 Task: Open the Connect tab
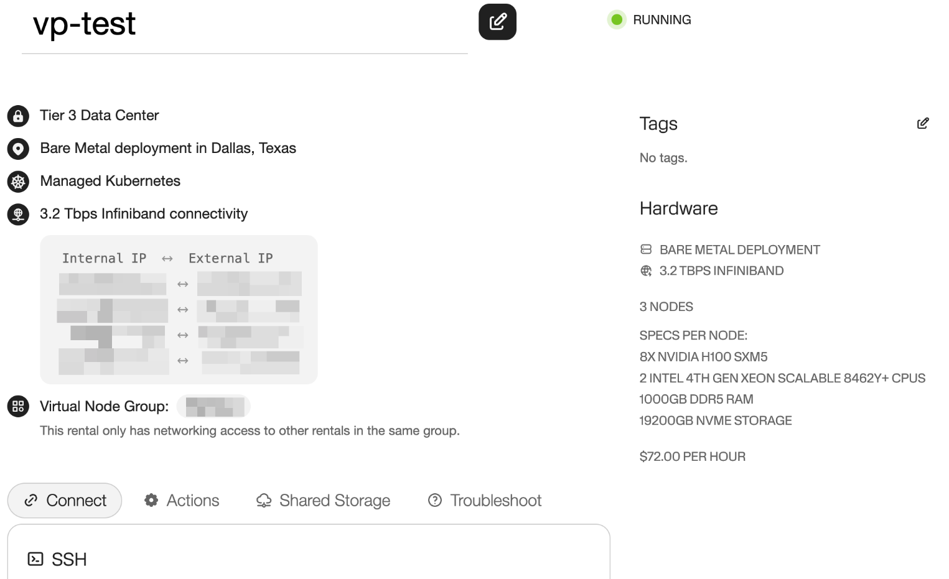coord(65,501)
